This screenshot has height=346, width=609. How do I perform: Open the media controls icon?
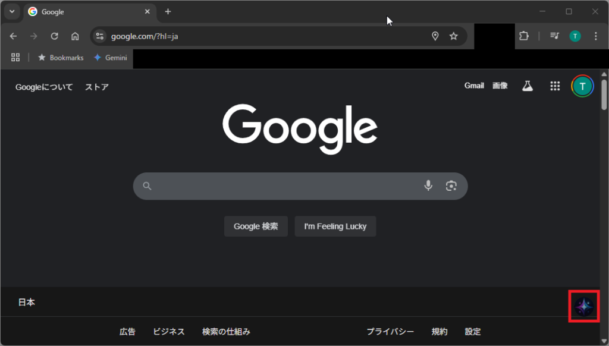pyautogui.click(x=555, y=36)
